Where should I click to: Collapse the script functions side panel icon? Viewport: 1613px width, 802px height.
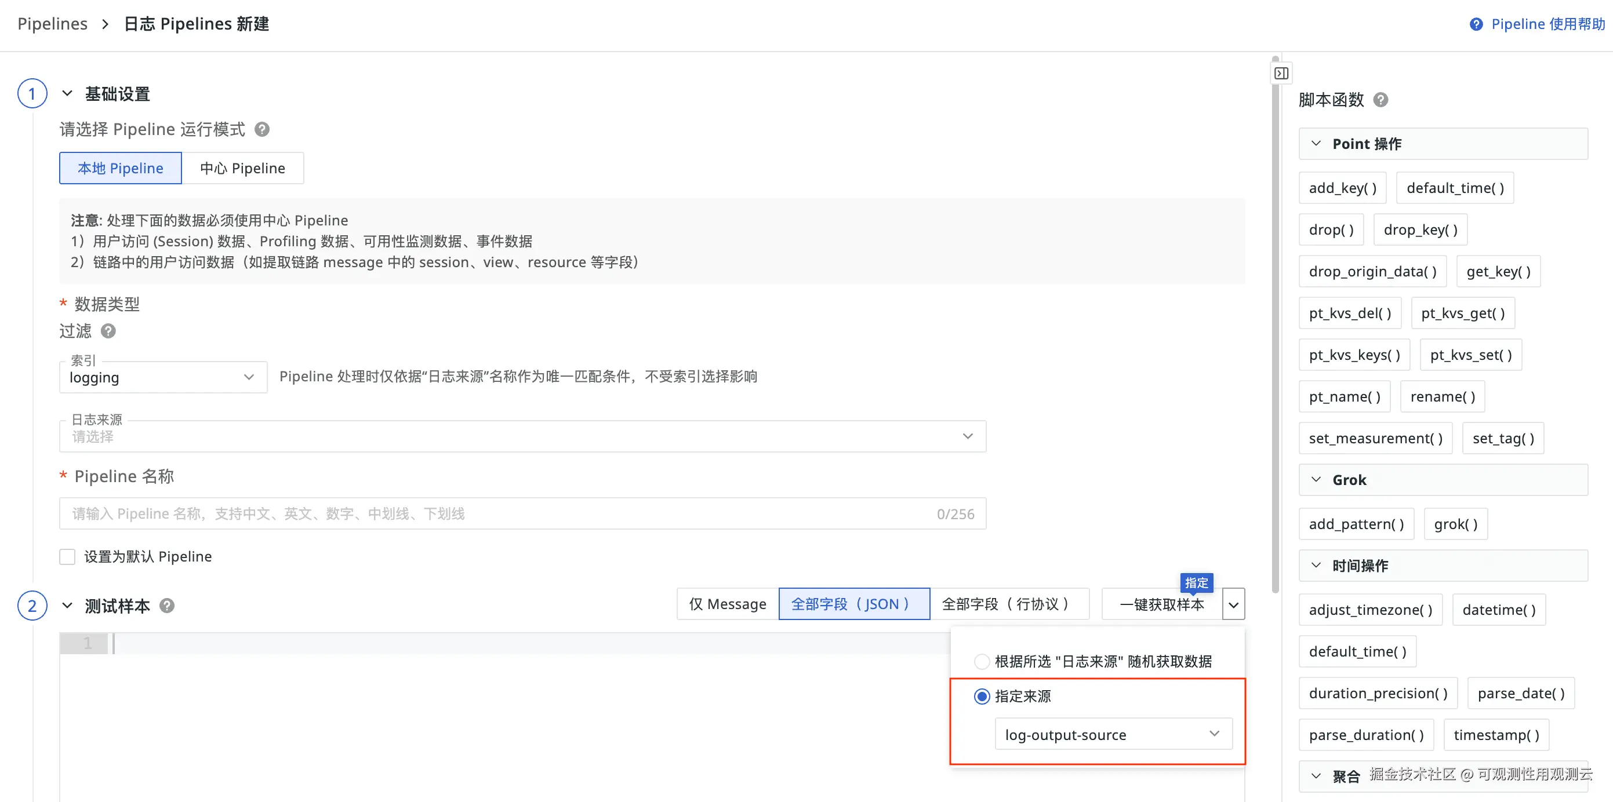(x=1281, y=74)
